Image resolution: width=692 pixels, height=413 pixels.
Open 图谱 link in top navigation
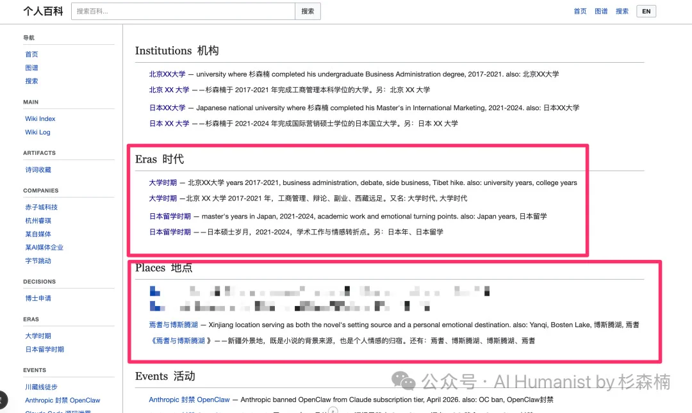600,11
